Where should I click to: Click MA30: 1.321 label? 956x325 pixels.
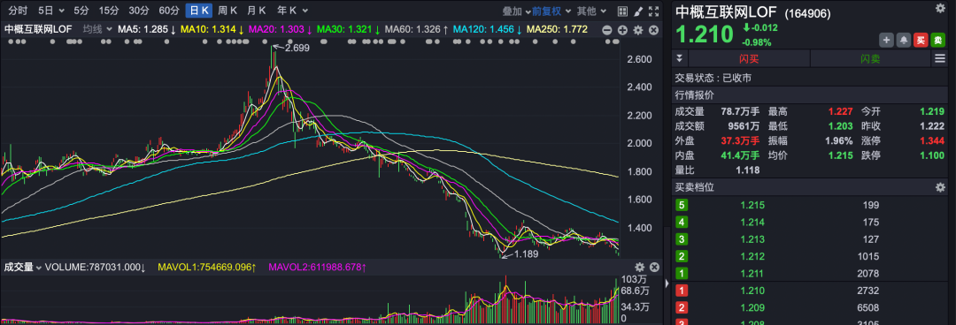coord(349,29)
